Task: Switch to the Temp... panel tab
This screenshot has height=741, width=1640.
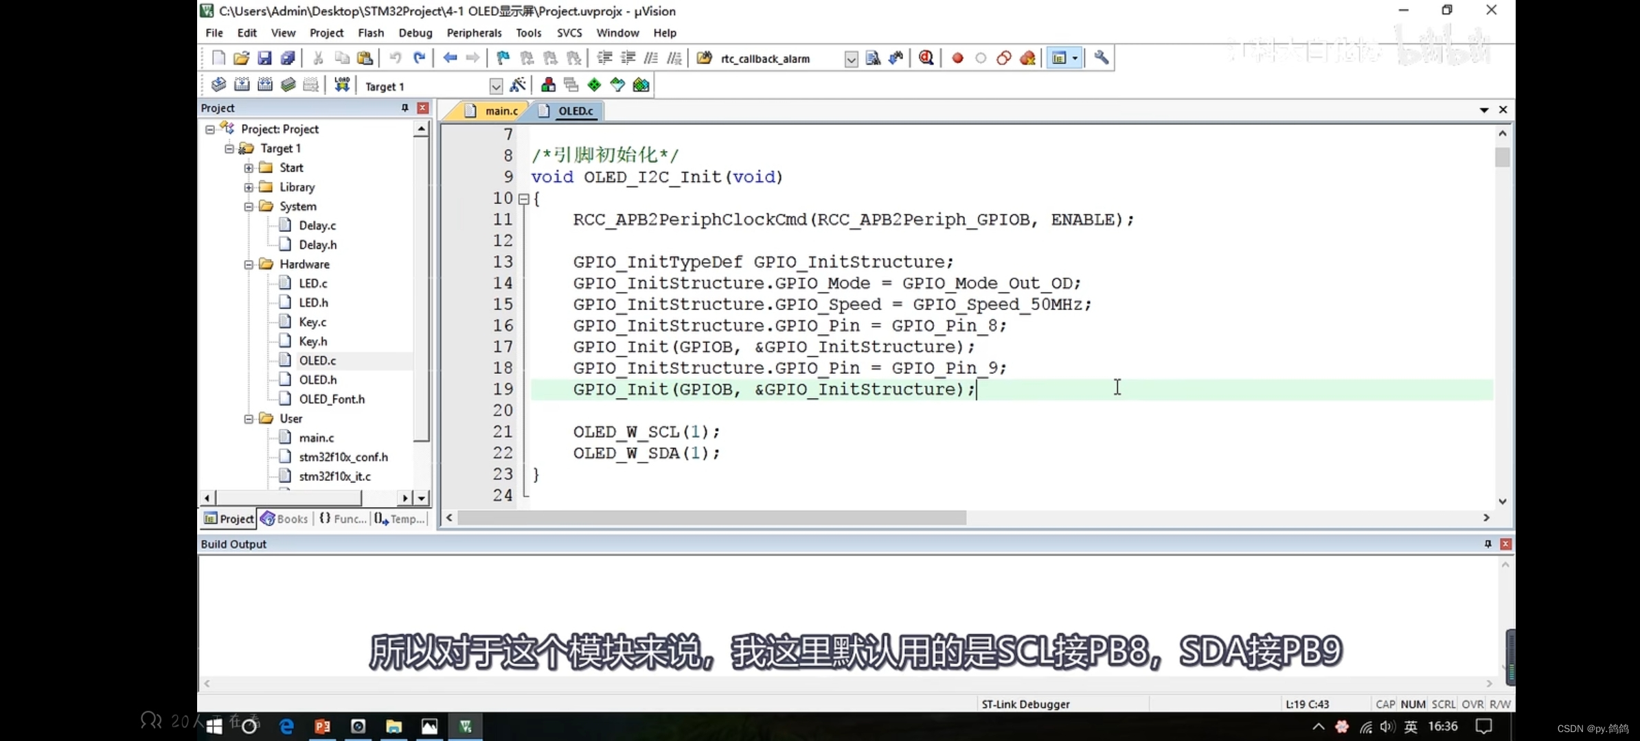Action: 400,519
